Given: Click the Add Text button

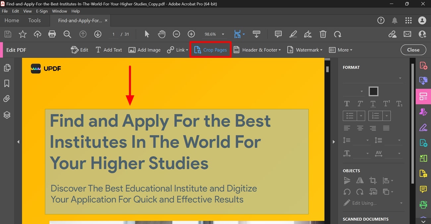Looking at the screenshot, I should (109, 50).
